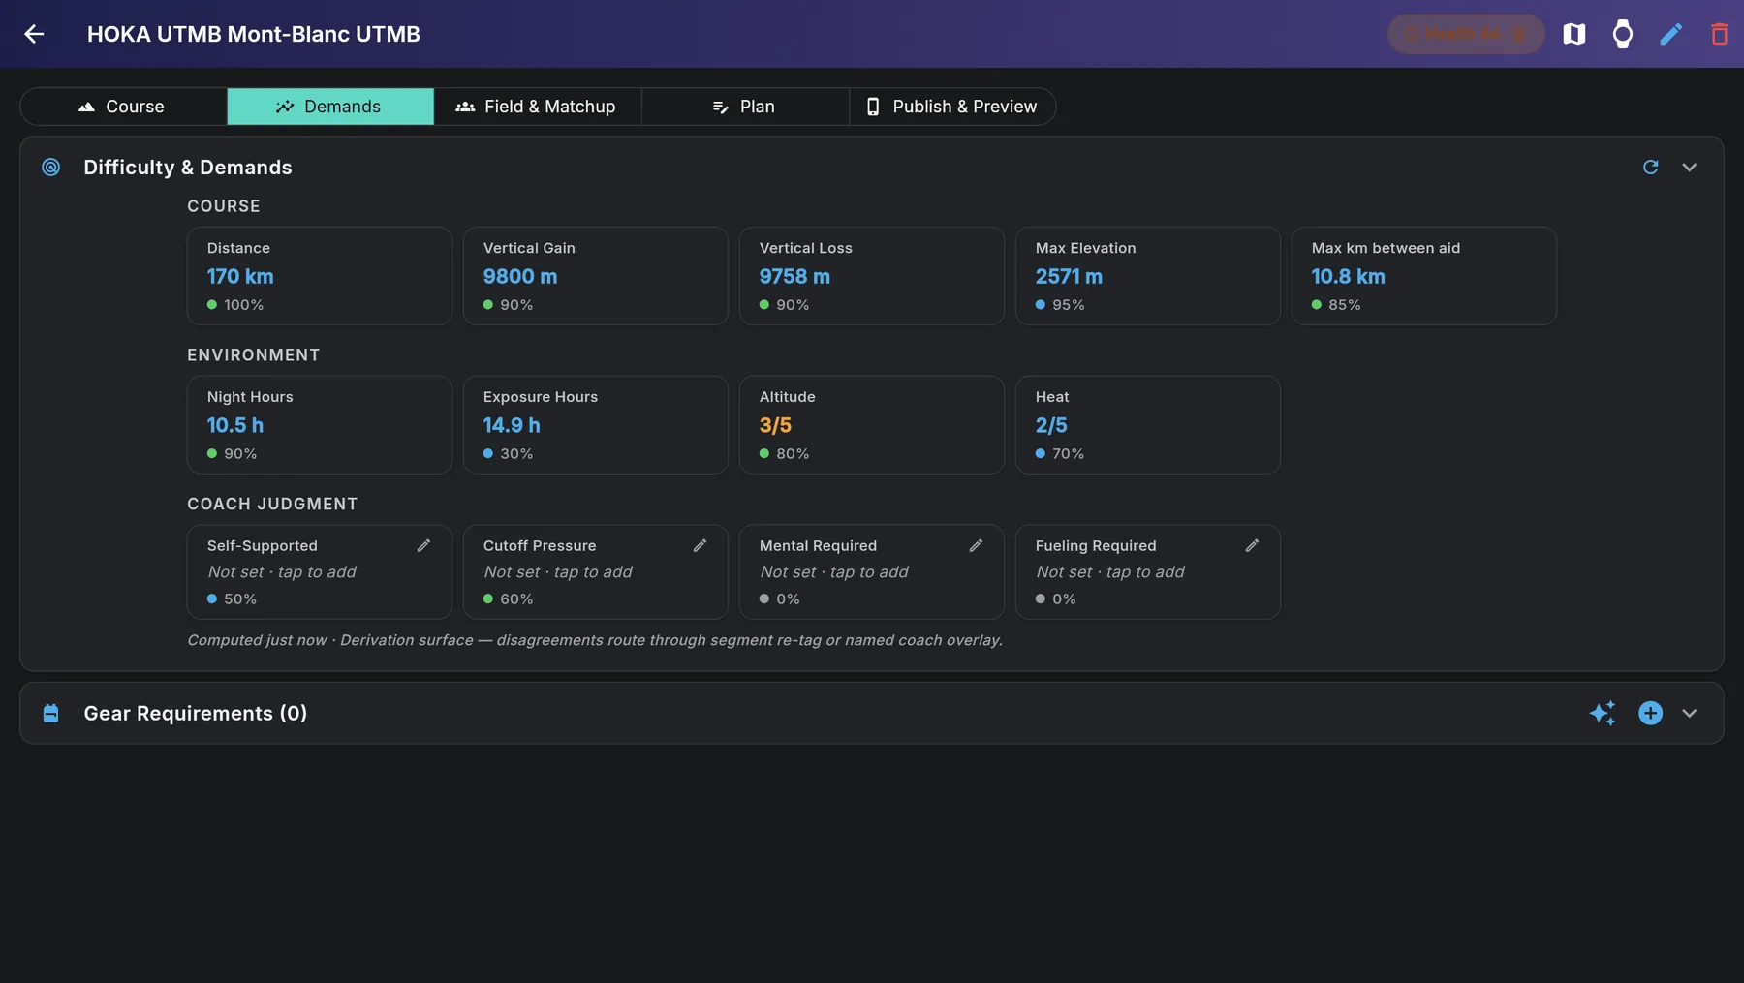
Task: Edit the Self-Supported judgment pencil
Action: (x=423, y=546)
